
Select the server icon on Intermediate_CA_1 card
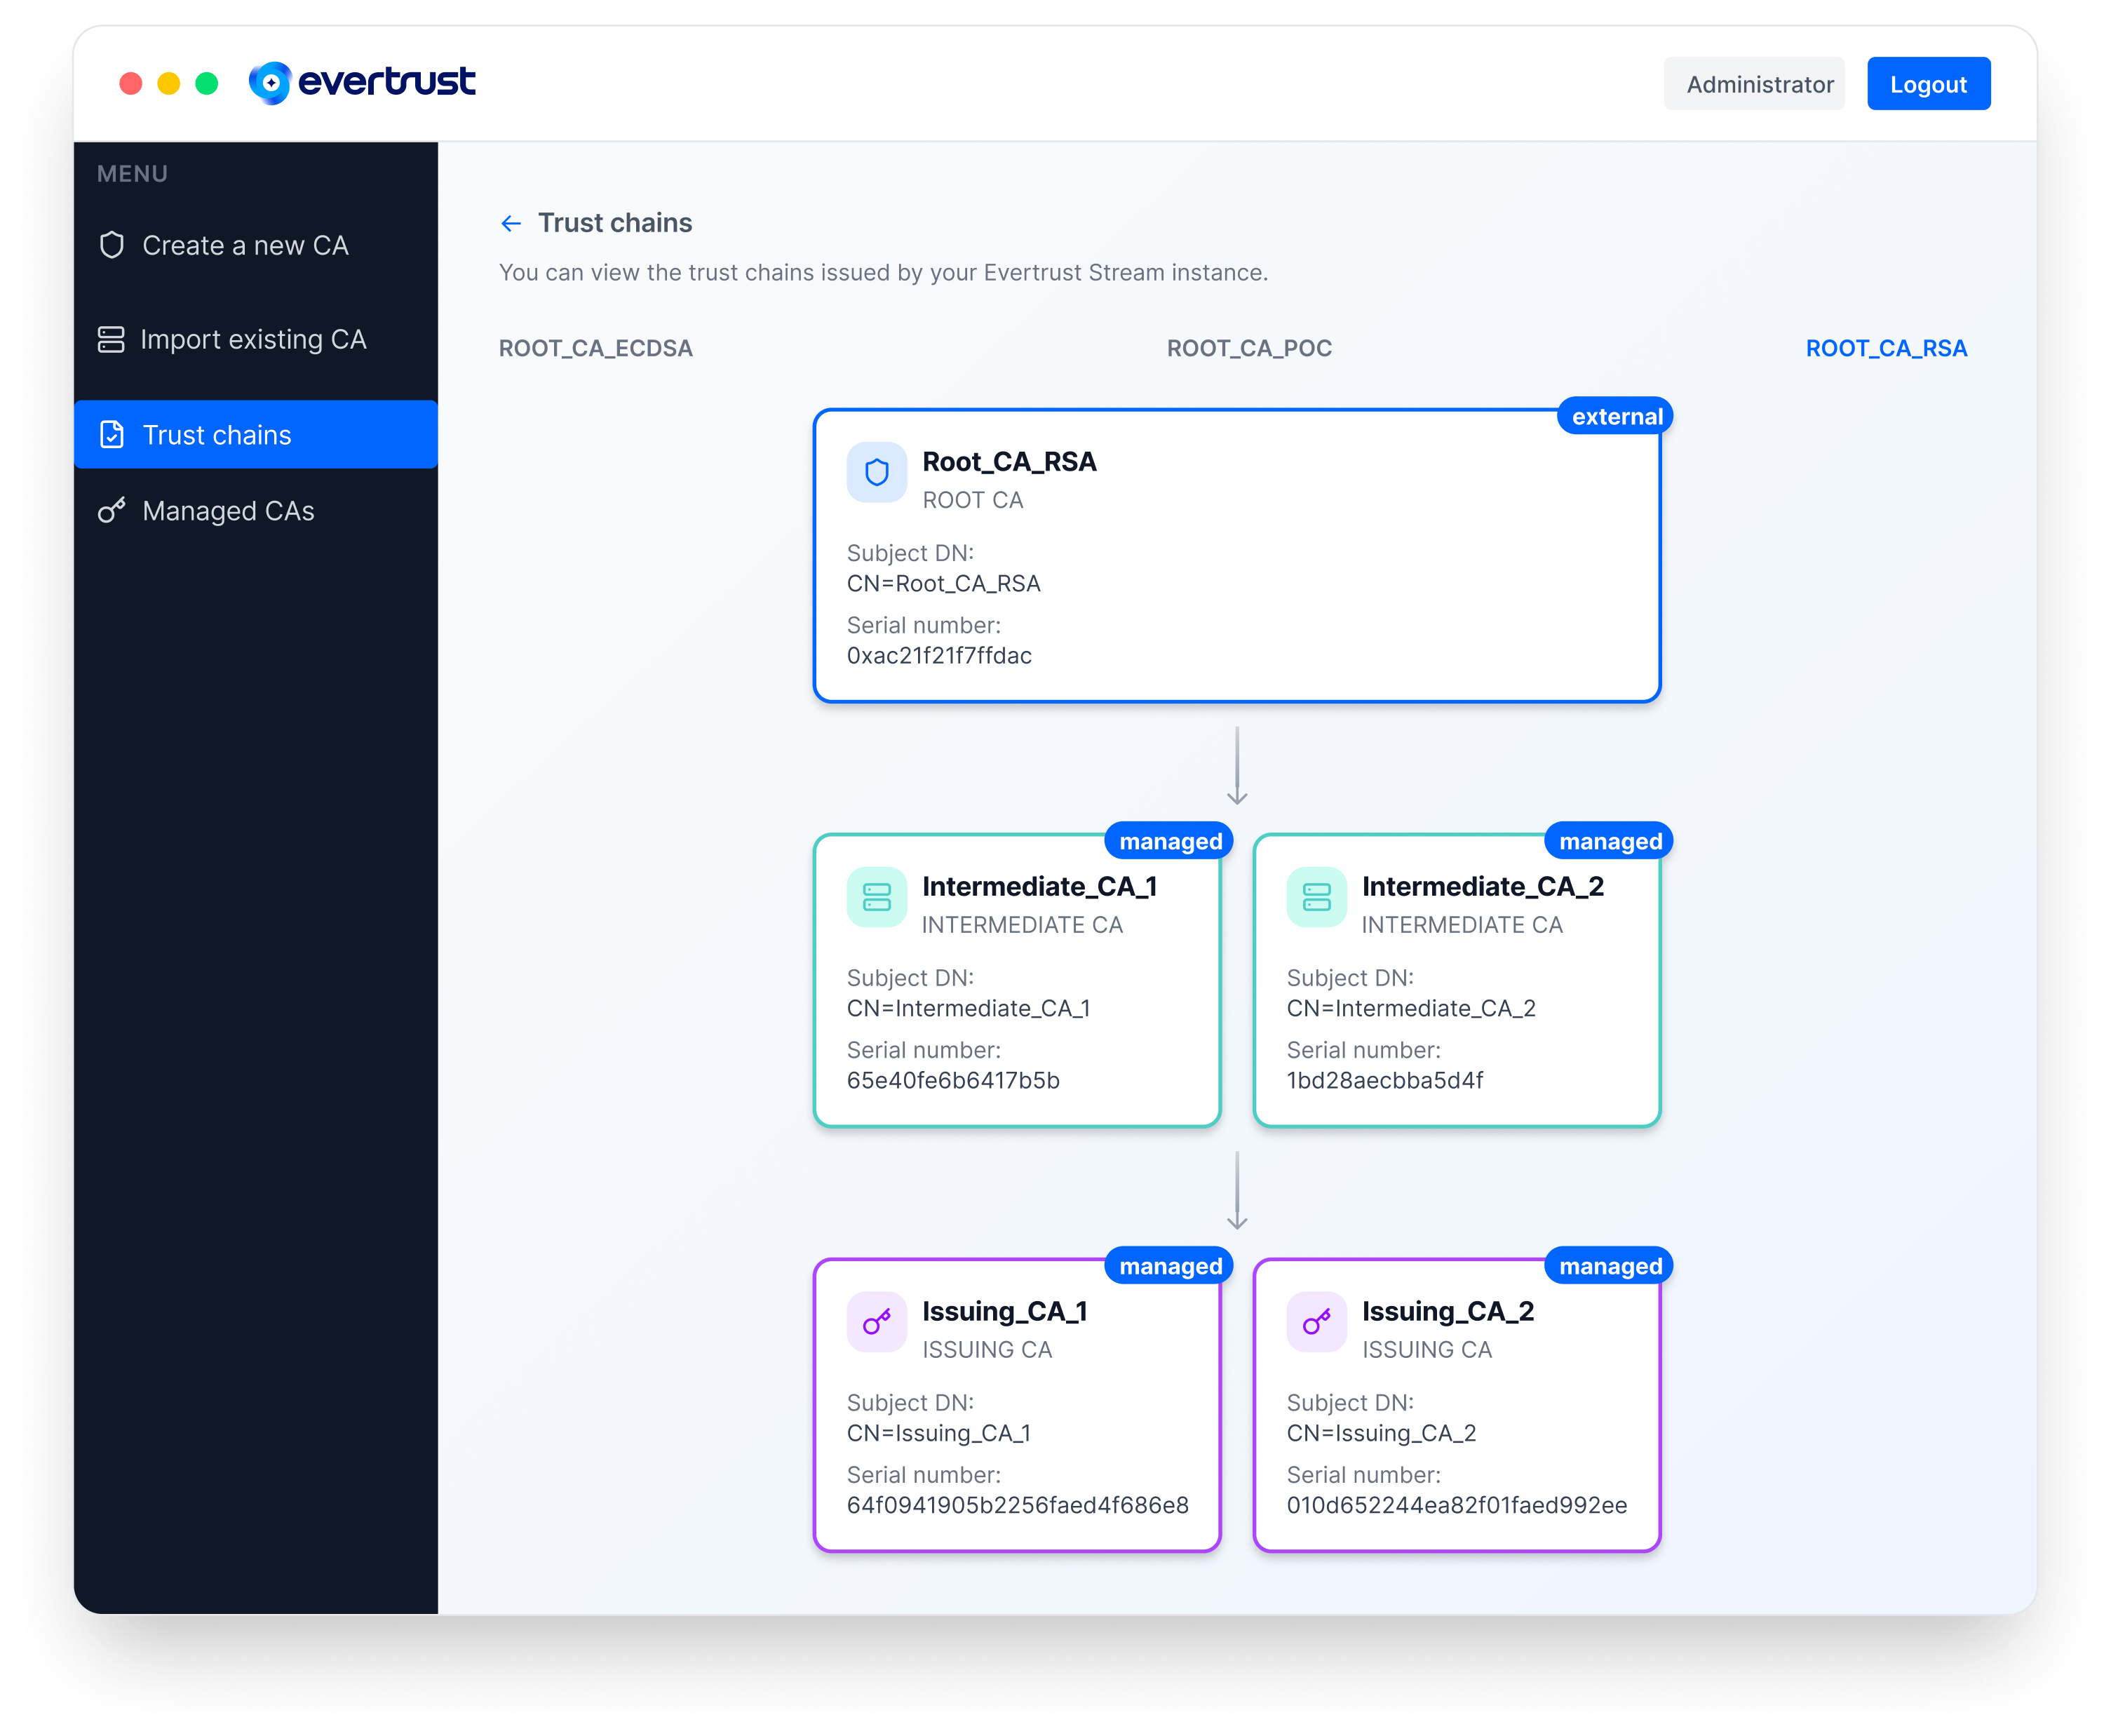click(876, 897)
